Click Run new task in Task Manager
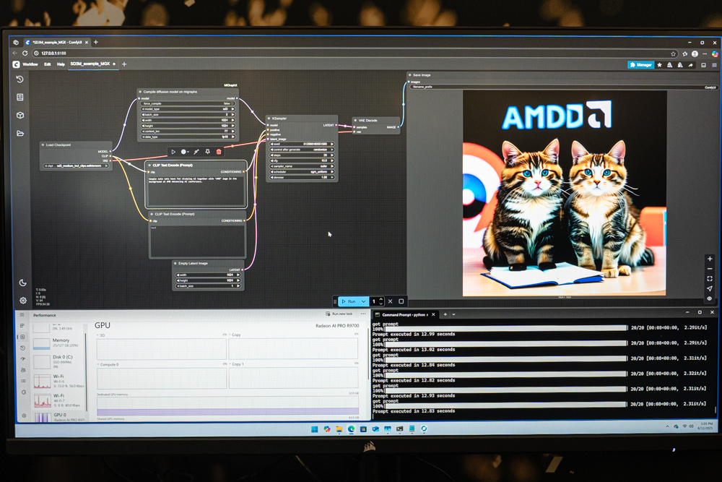The image size is (722, 482). [339, 314]
